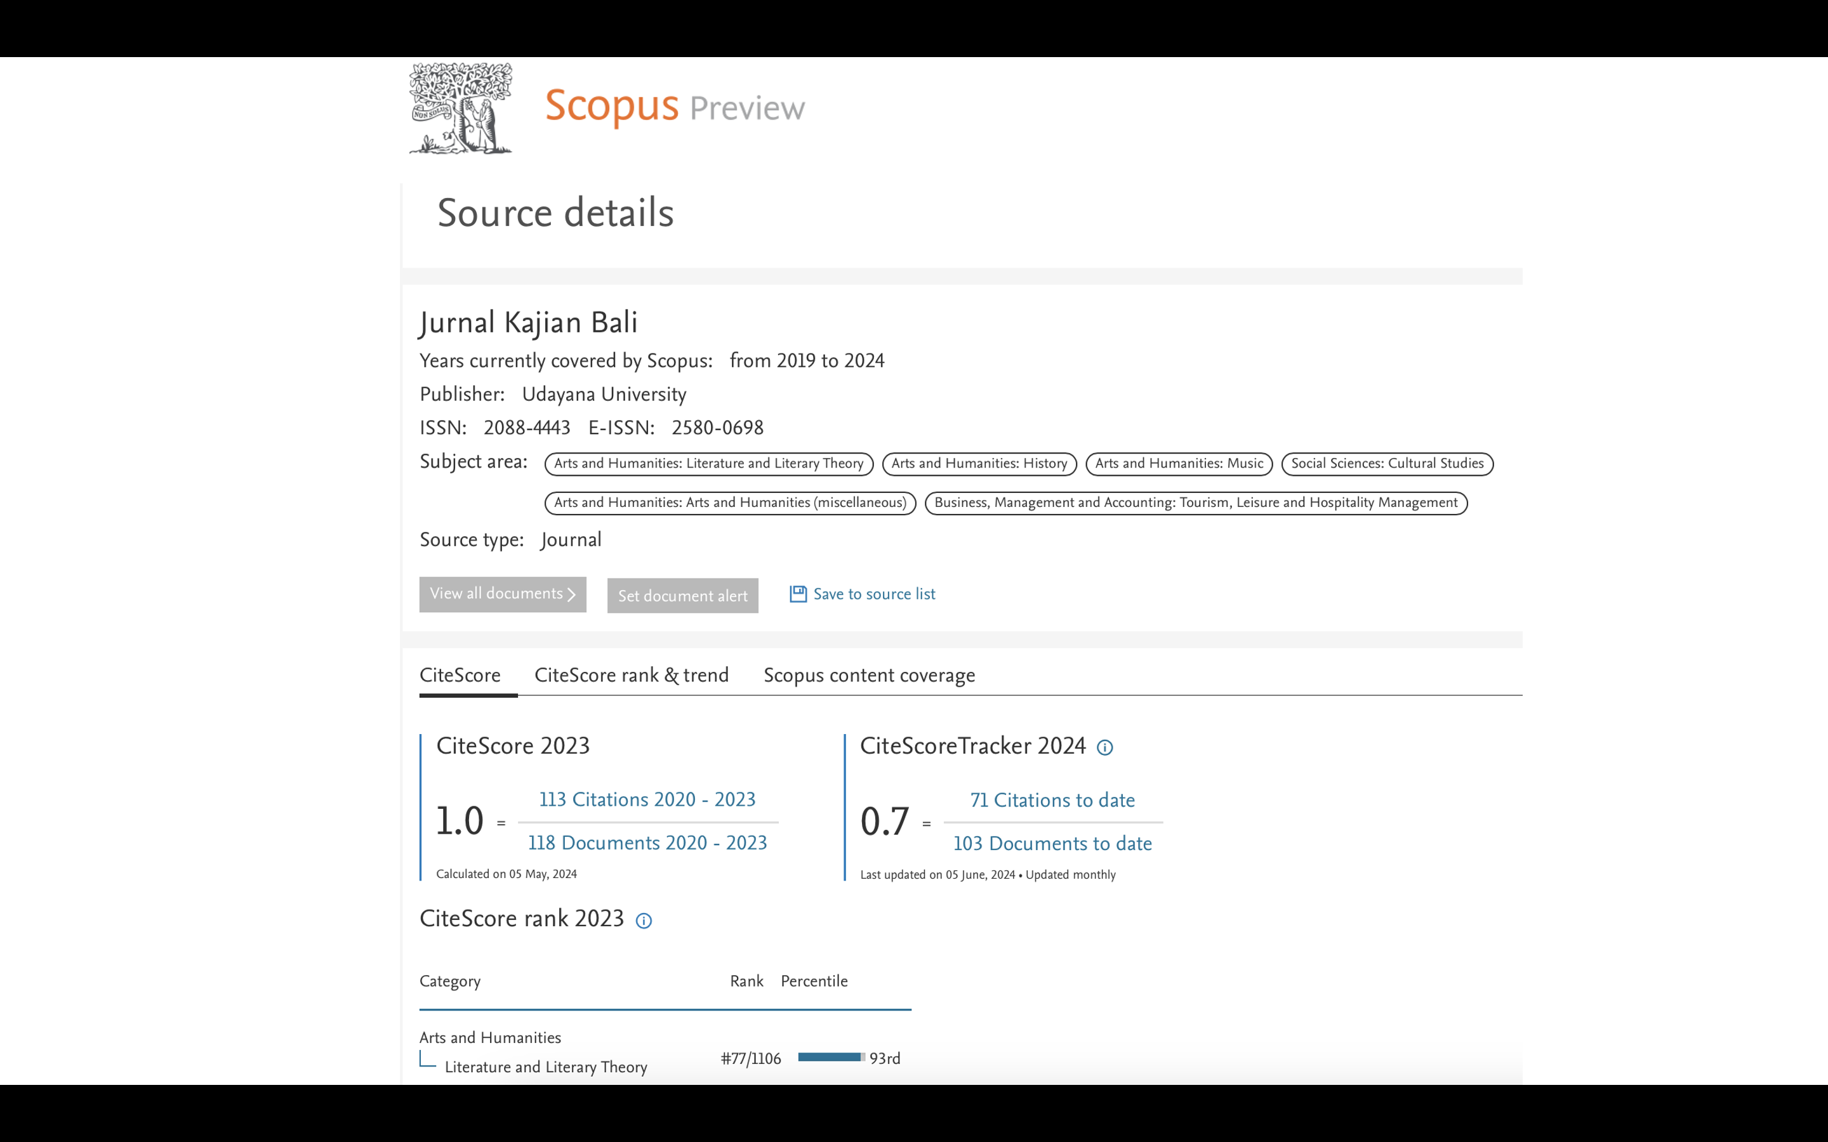Image resolution: width=1828 pixels, height=1142 pixels.
Task: Select Tourism, Leisure and Hospitality Management tag
Action: (x=1196, y=503)
